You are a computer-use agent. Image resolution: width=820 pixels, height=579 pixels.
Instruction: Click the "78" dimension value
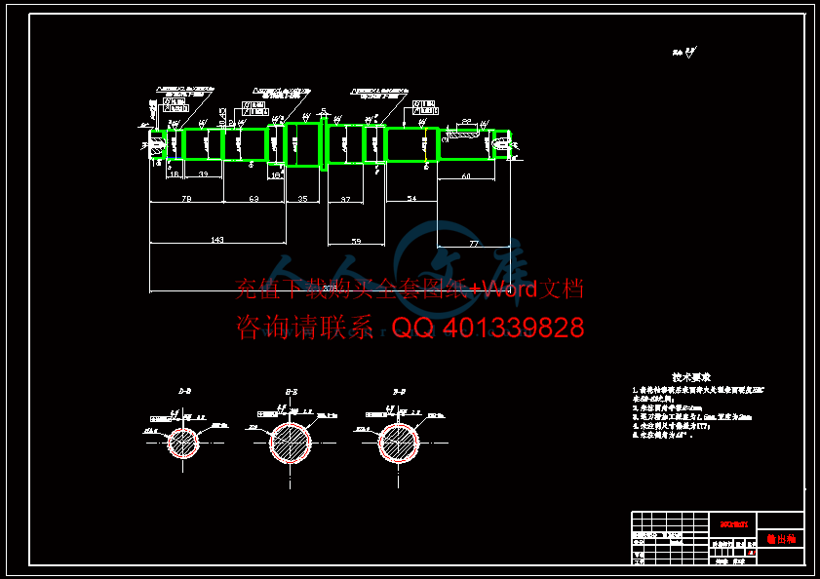point(186,199)
